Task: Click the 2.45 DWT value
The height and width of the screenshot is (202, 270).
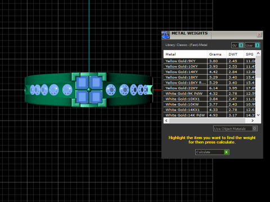Action: [x=233, y=61]
